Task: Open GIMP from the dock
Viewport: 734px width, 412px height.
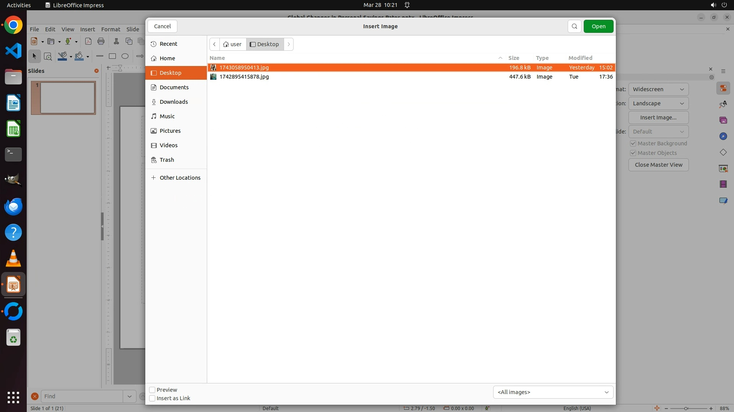Action: pos(13,180)
